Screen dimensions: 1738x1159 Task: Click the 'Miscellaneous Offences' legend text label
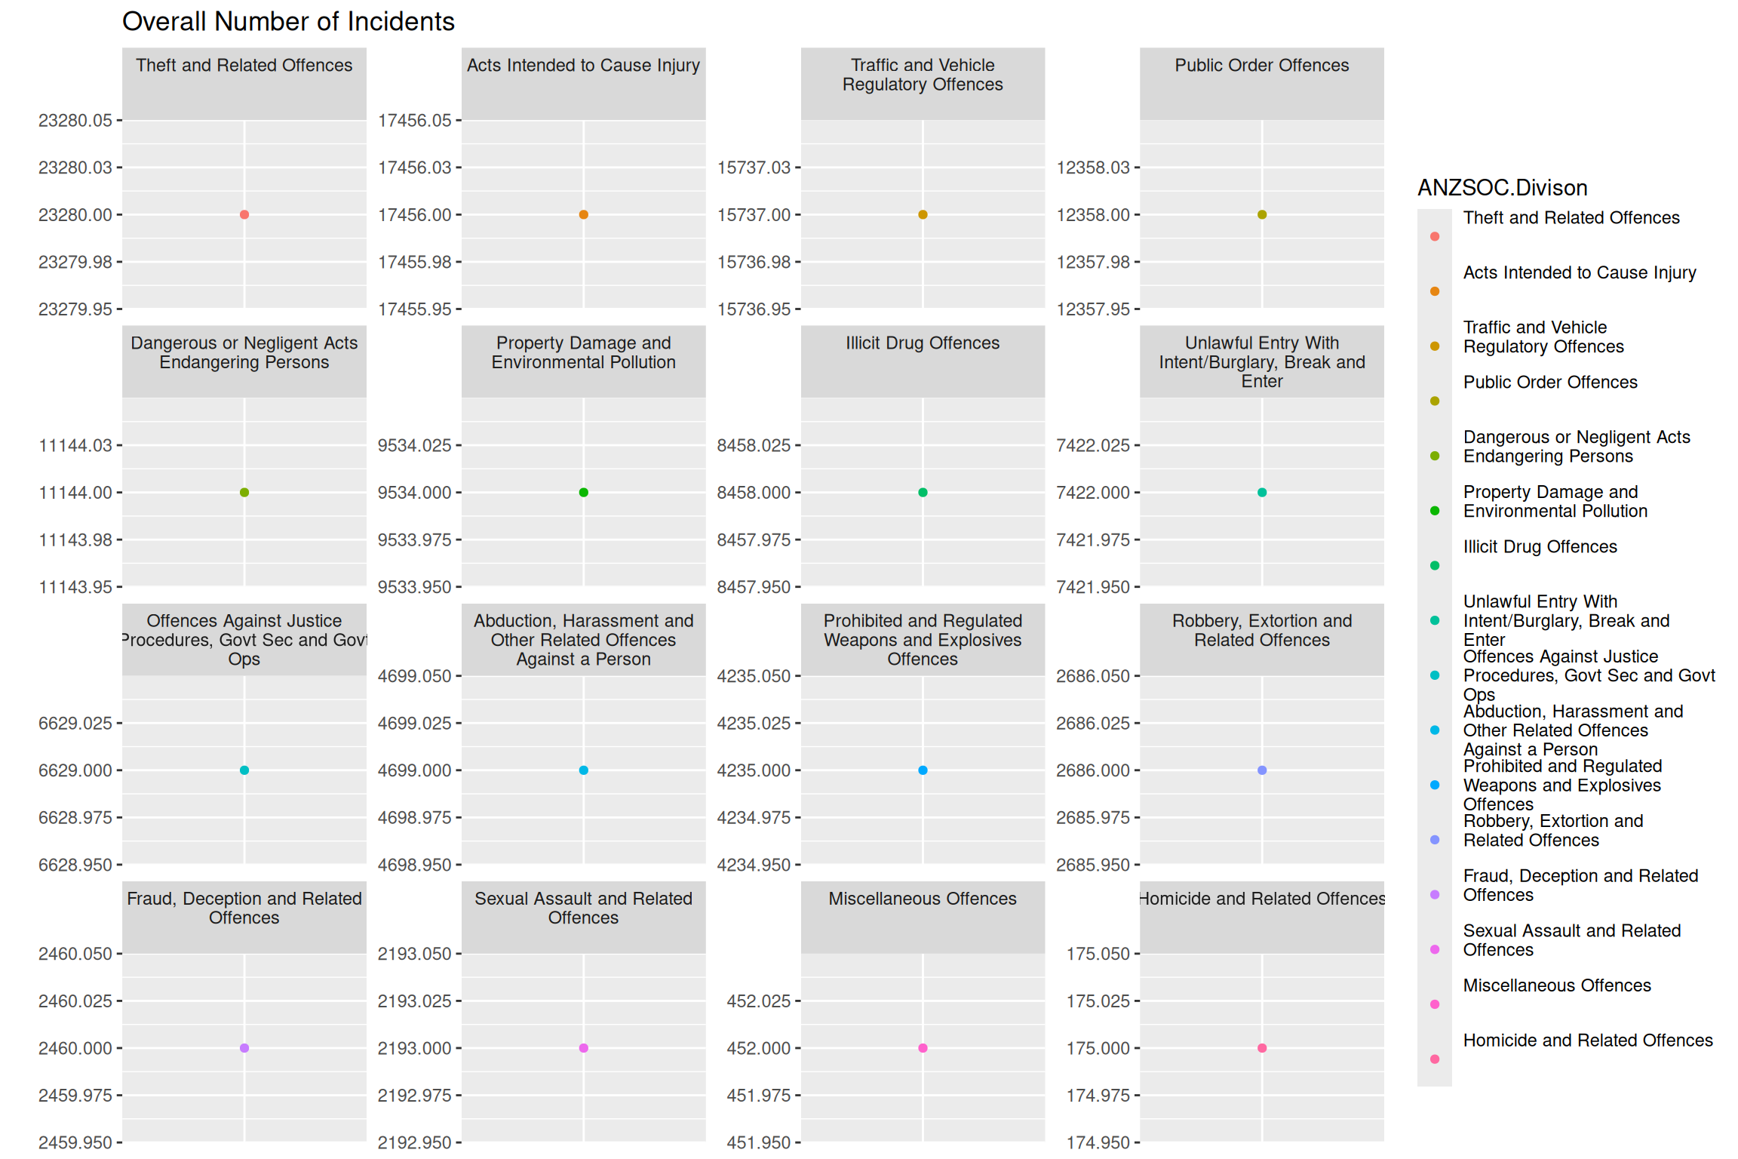pos(1557,985)
